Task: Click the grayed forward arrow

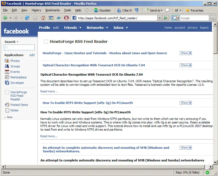Action: tap(16, 18)
